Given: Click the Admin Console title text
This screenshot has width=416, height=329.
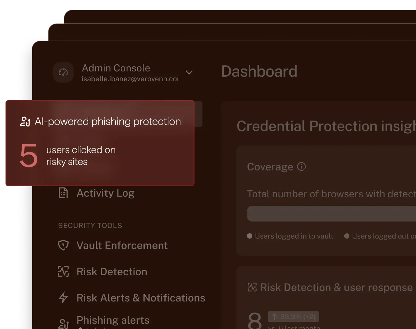Looking at the screenshot, I should point(116,68).
